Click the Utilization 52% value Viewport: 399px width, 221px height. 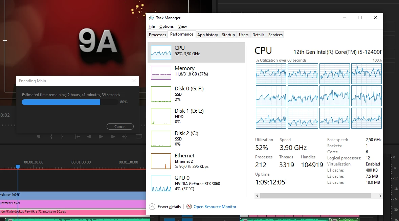click(x=262, y=148)
